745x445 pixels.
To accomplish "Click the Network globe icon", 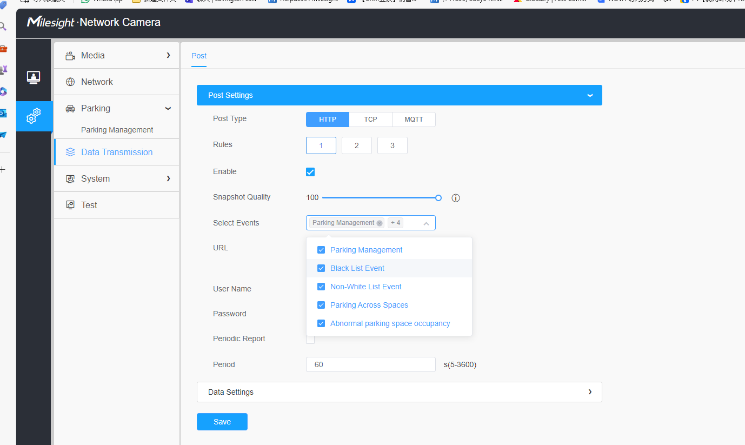I will coord(70,82).
